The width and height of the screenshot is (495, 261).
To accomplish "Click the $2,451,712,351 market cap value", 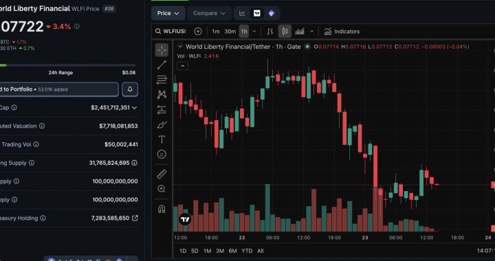I will coord(110,107).
